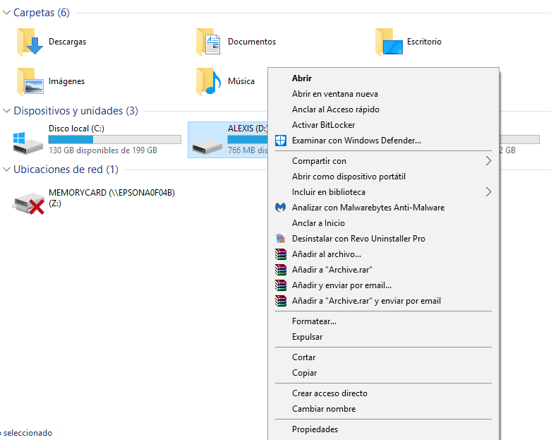Expand the Incluir en biblioteca submenu

(x=488, y=192)
